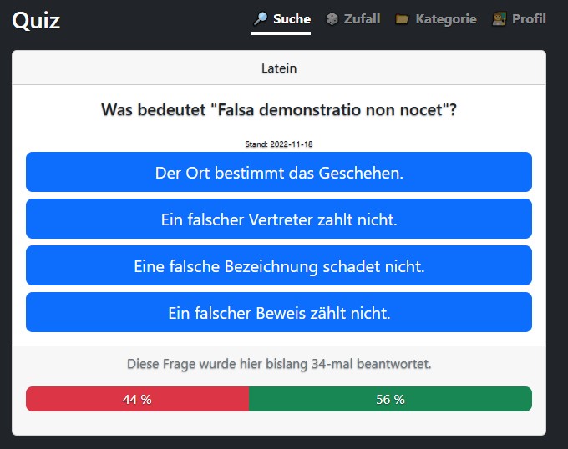Click the Stand: 2022-11-18 date label
Image resolution: width=568 pixels, height=449 pixels.
(x=279, y=144)
